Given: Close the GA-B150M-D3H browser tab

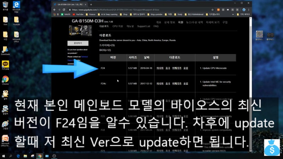Looking at the screenshot, I should (85, 5).
